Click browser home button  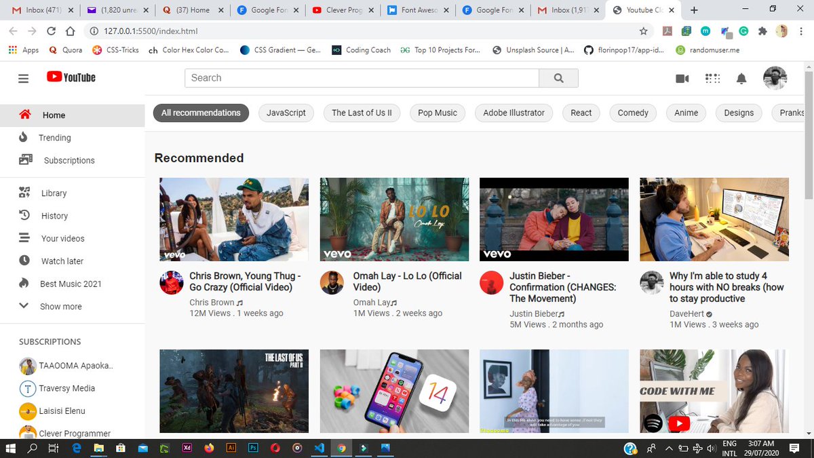click(70, 31)
